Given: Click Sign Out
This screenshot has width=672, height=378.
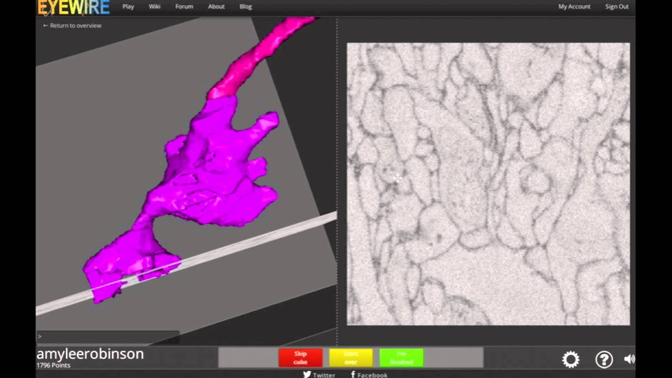Looking at the screenshot, I should pos(617,6).
